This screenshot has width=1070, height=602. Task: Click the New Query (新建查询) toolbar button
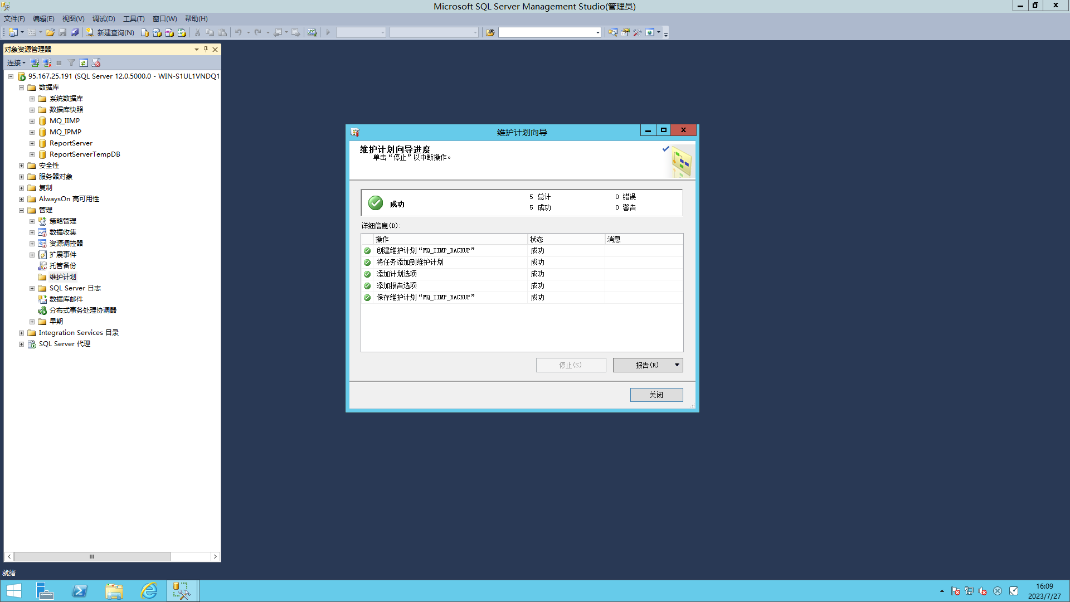(x=110, y=32)
